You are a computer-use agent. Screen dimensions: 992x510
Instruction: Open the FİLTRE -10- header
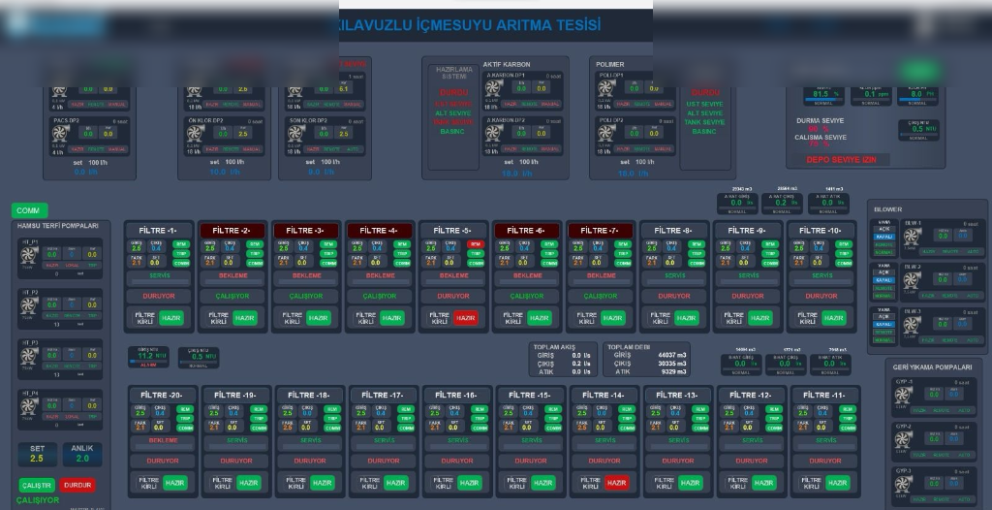click(x=821, y=231)
